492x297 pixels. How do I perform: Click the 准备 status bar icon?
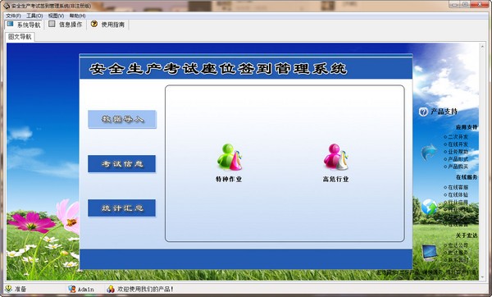[8, 289]
